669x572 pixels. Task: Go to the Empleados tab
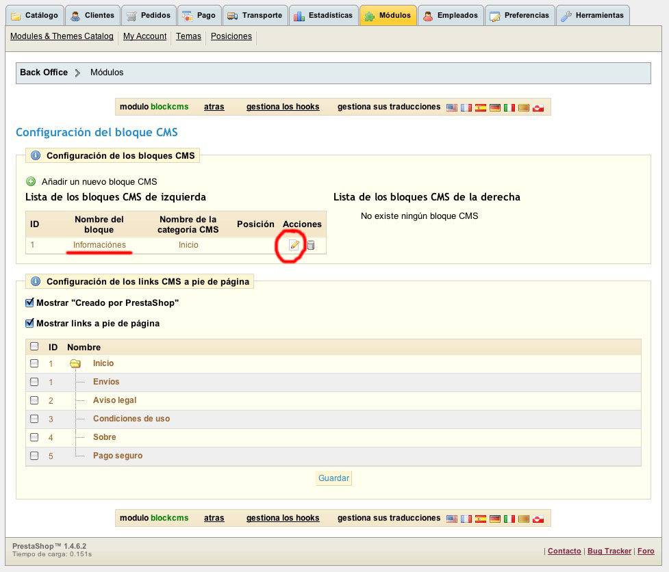point(451,15)
